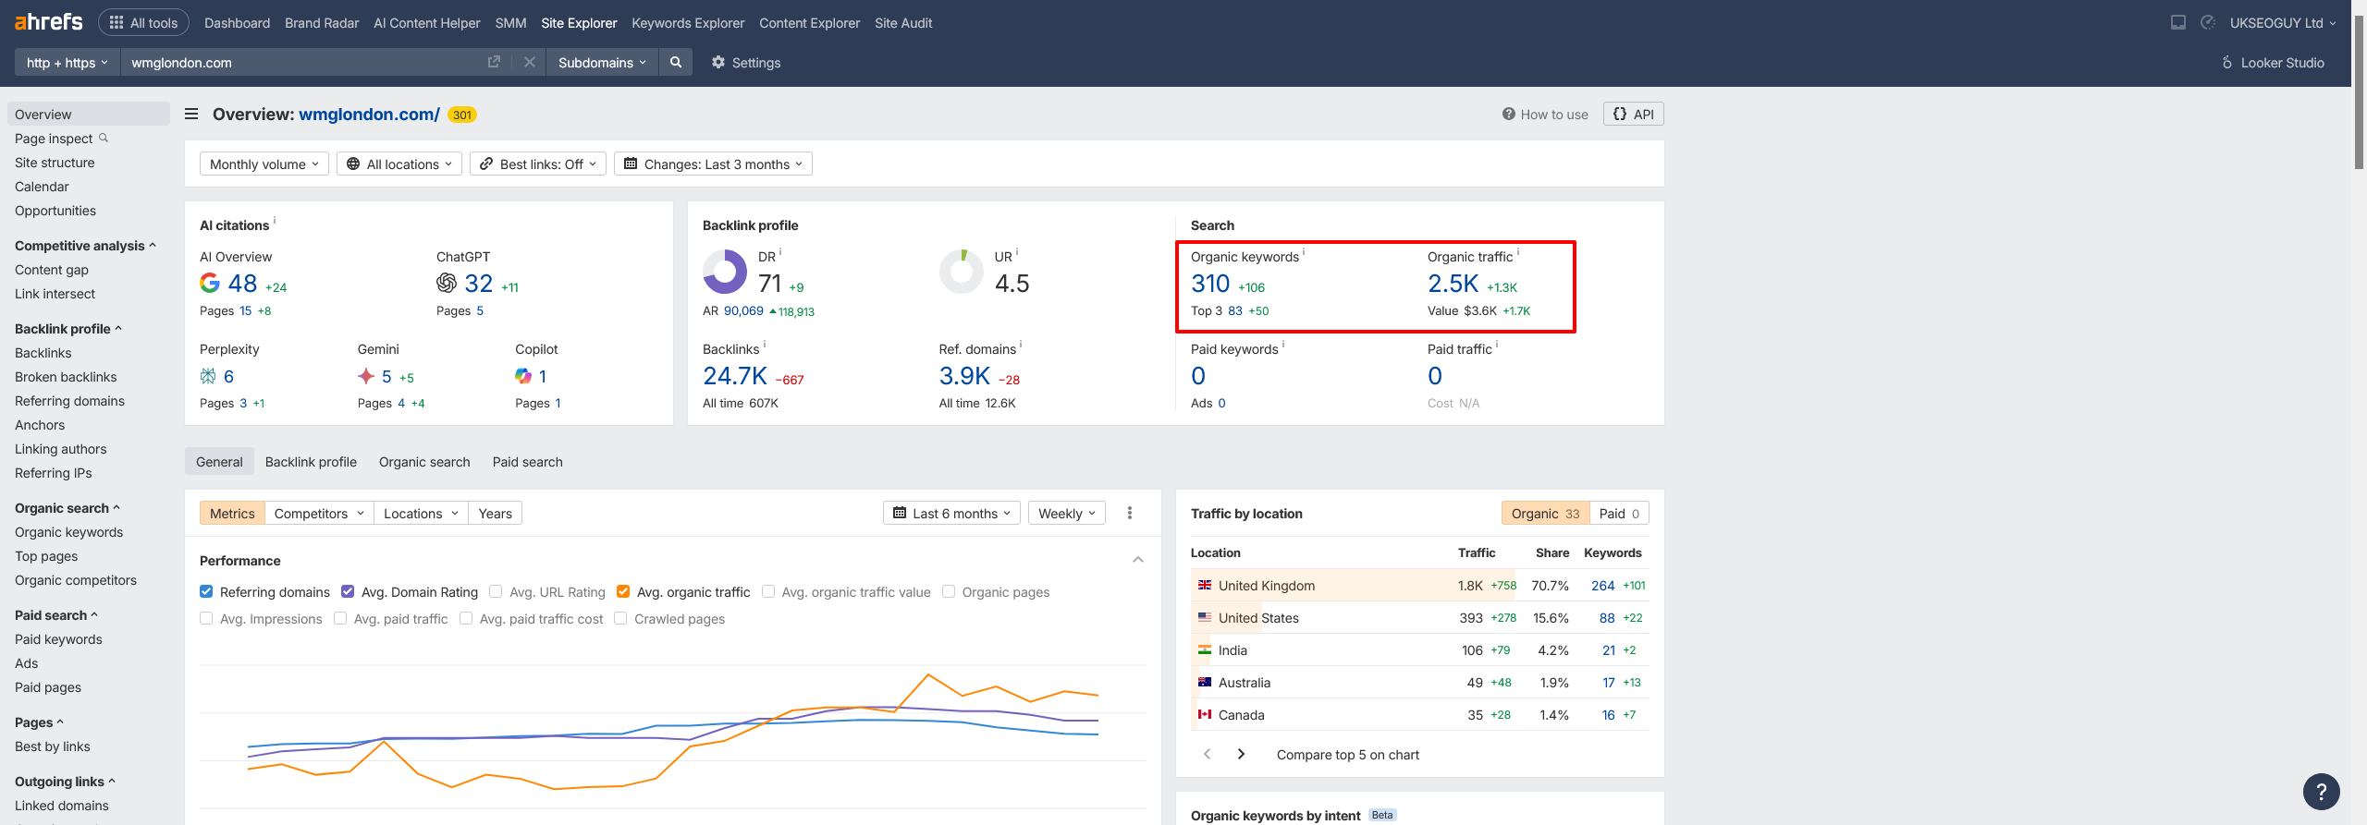Screen dimensions: 2367x825
Task: Click the search magnifier icon button
Action: point(676,62)
